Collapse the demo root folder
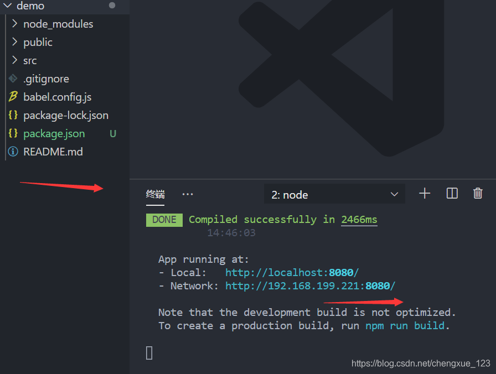Viewport: 496px width, 374px height. [x=7, y=6]
